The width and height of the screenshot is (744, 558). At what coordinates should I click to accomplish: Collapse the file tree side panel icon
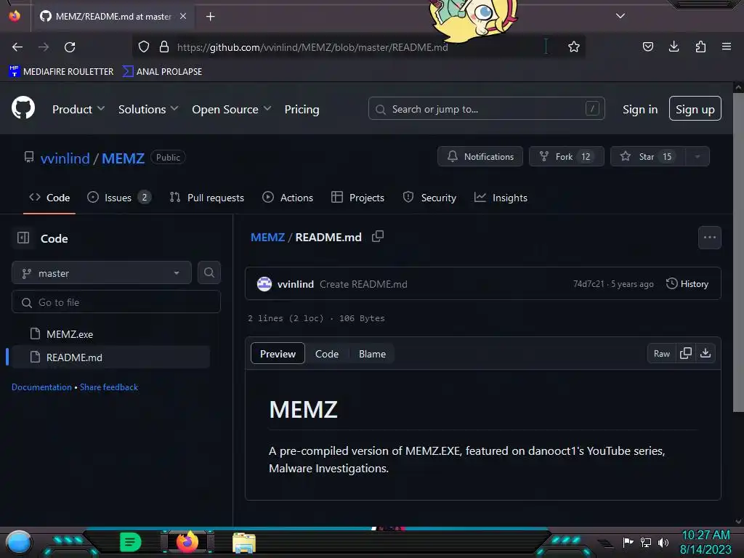click(23, 238)
